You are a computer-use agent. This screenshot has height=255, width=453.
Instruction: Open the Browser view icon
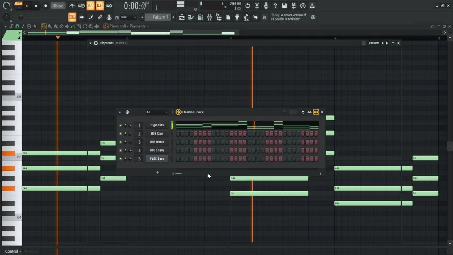click(x=219, y=17)
